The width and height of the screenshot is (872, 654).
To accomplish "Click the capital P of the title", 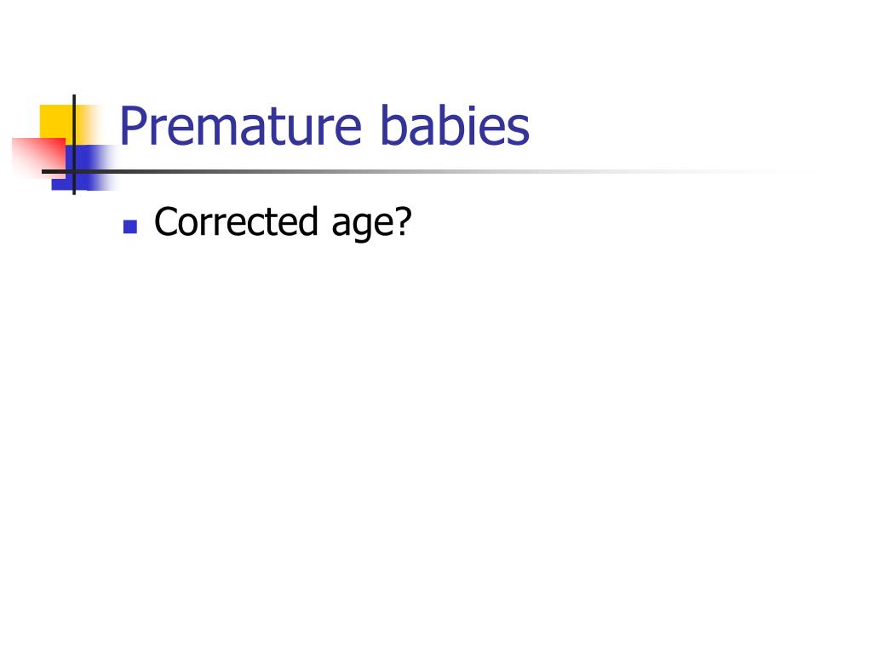I will [132, 126].
